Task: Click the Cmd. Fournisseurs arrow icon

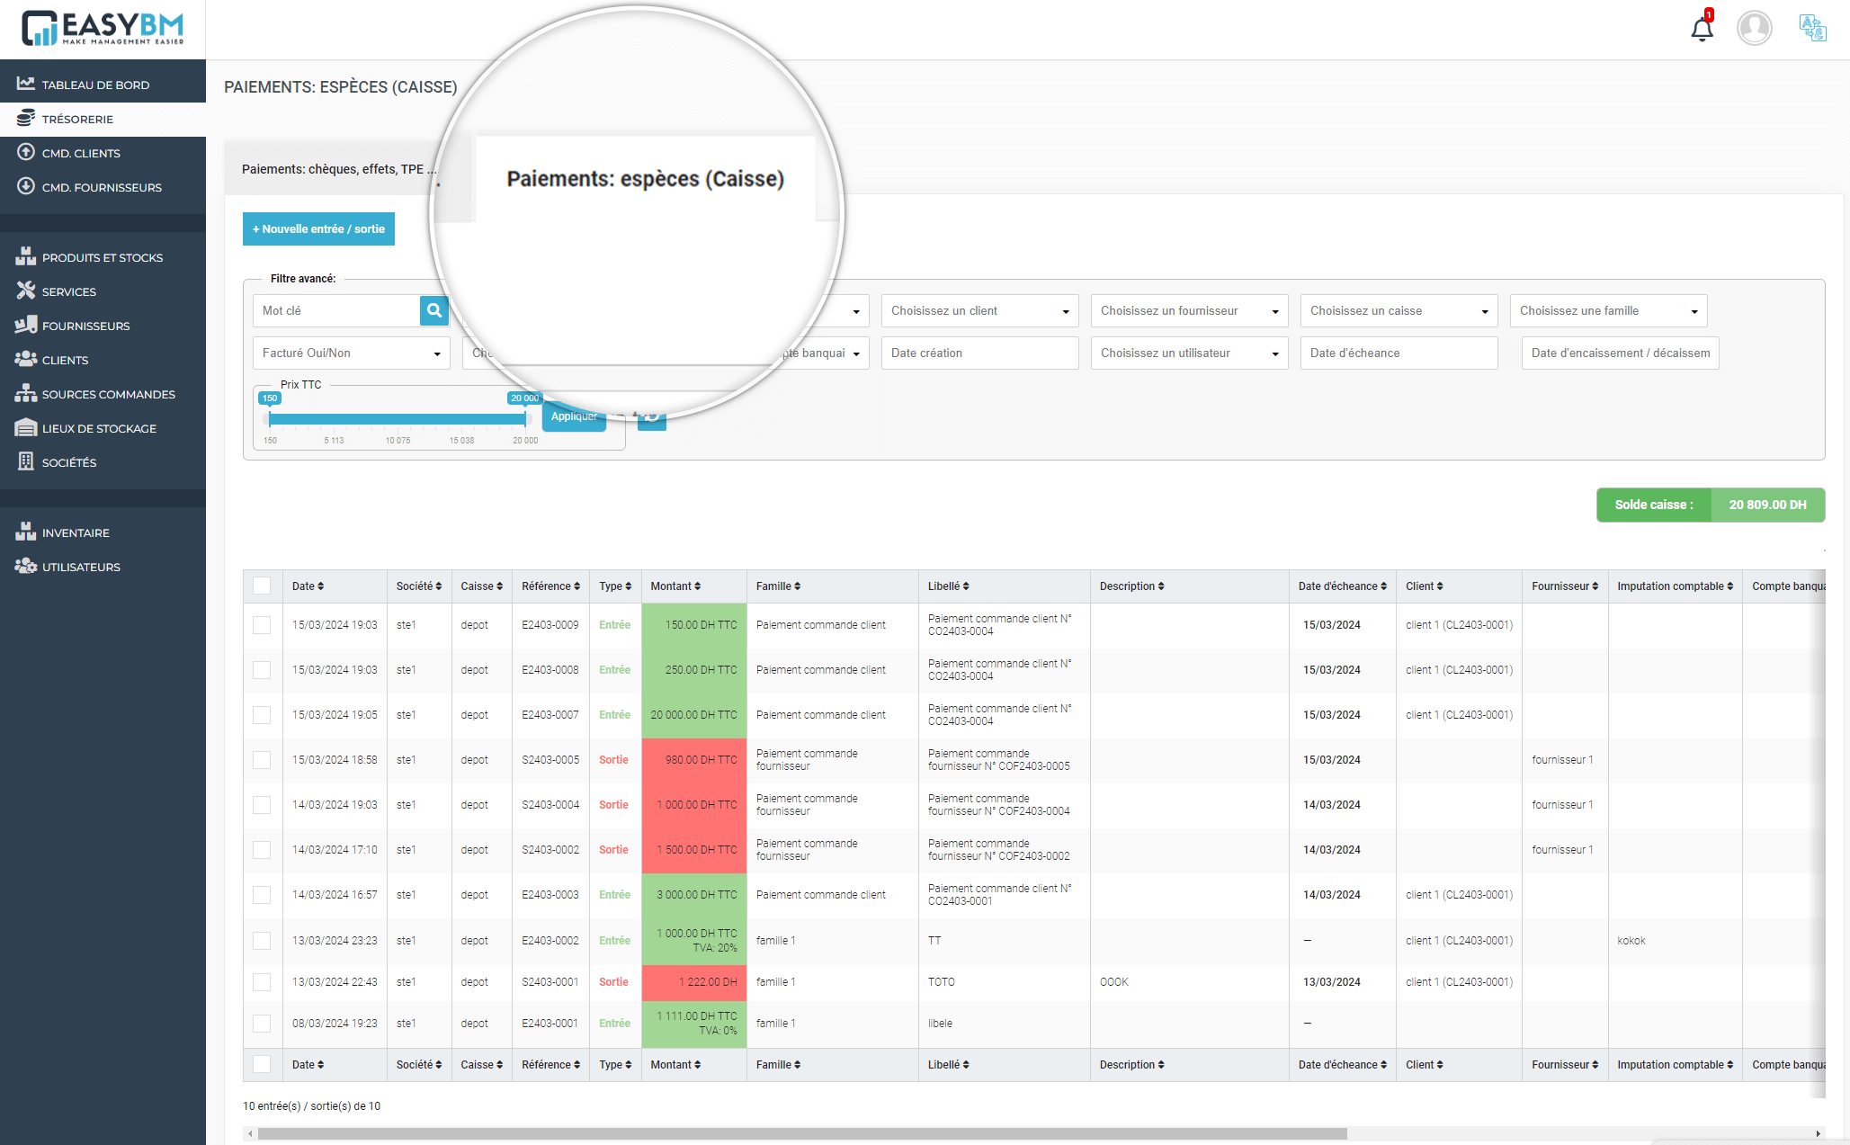Action: (26, 186)
